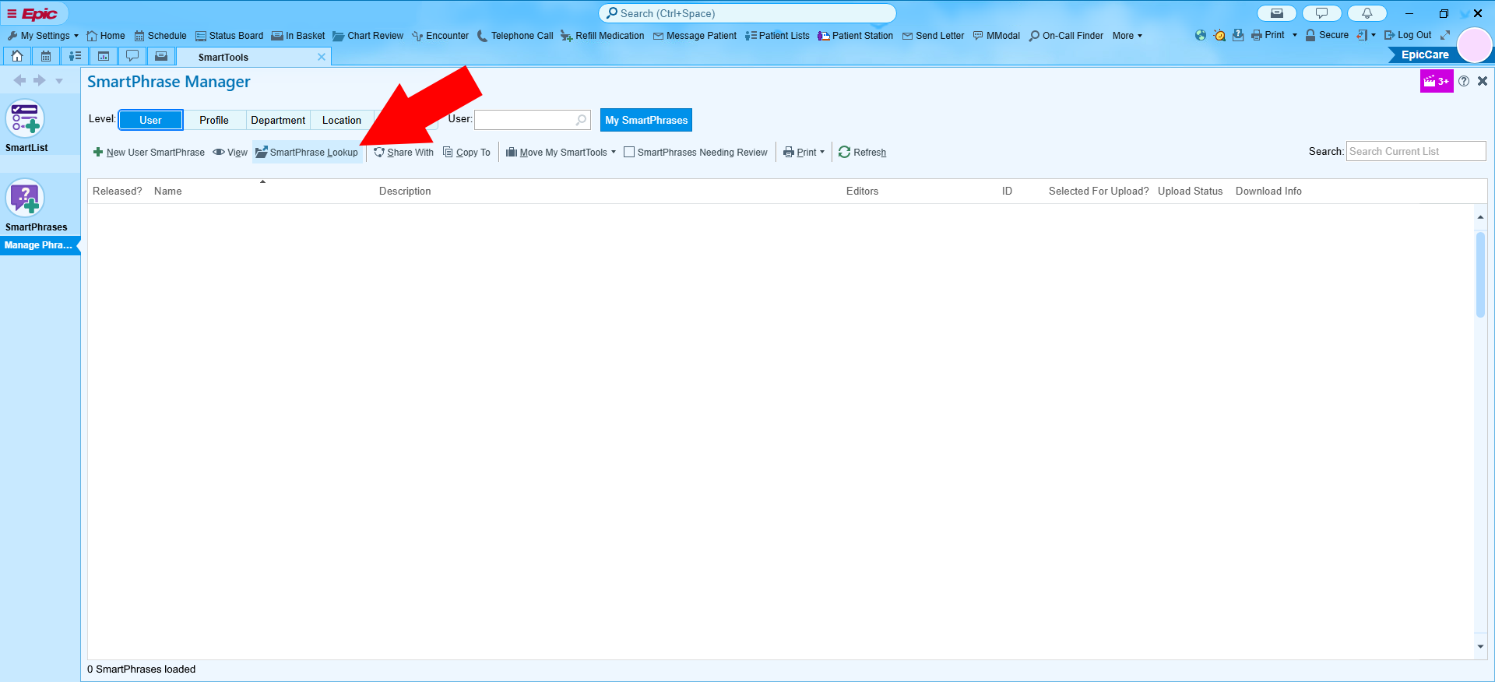Open Patient Station
The image size is (1495, 682).
coord(855,36)
